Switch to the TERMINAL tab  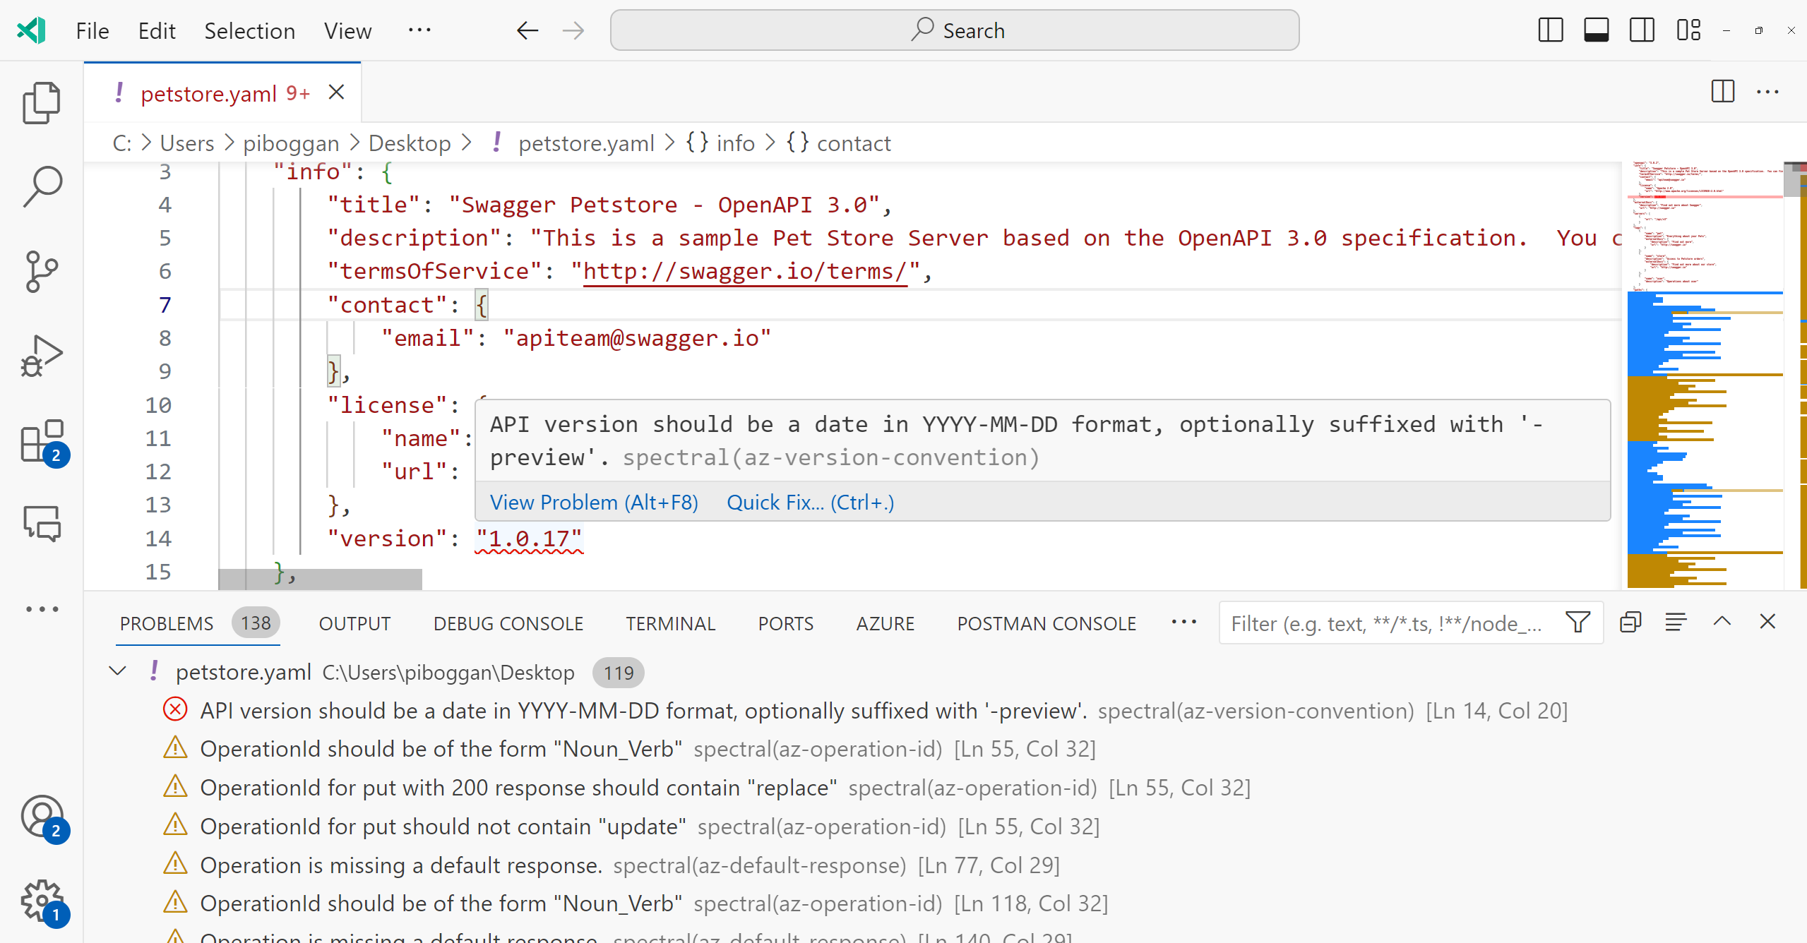tap(669, 623)
